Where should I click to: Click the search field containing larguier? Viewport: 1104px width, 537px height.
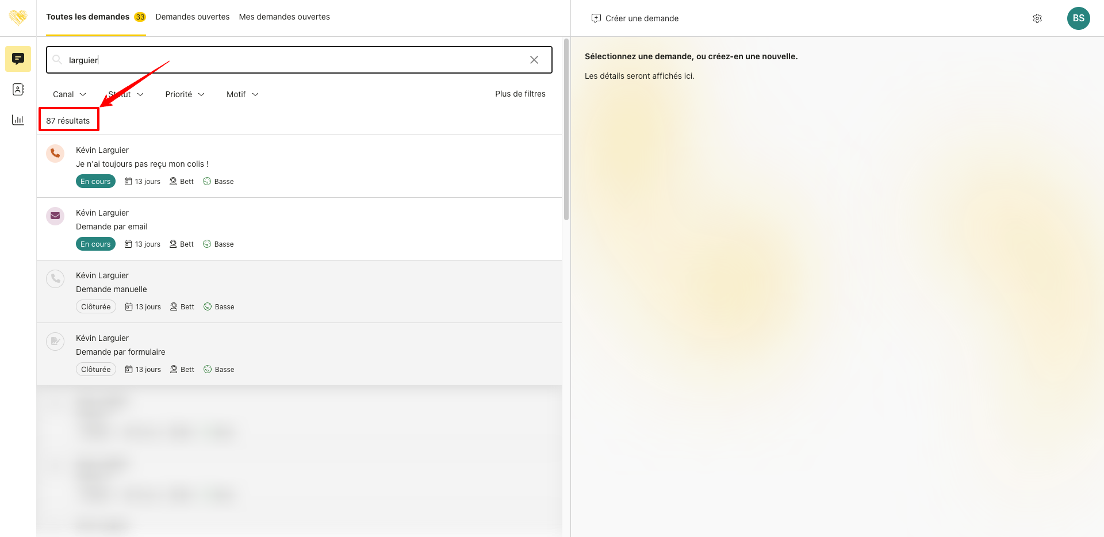click(x=287, y=60)
